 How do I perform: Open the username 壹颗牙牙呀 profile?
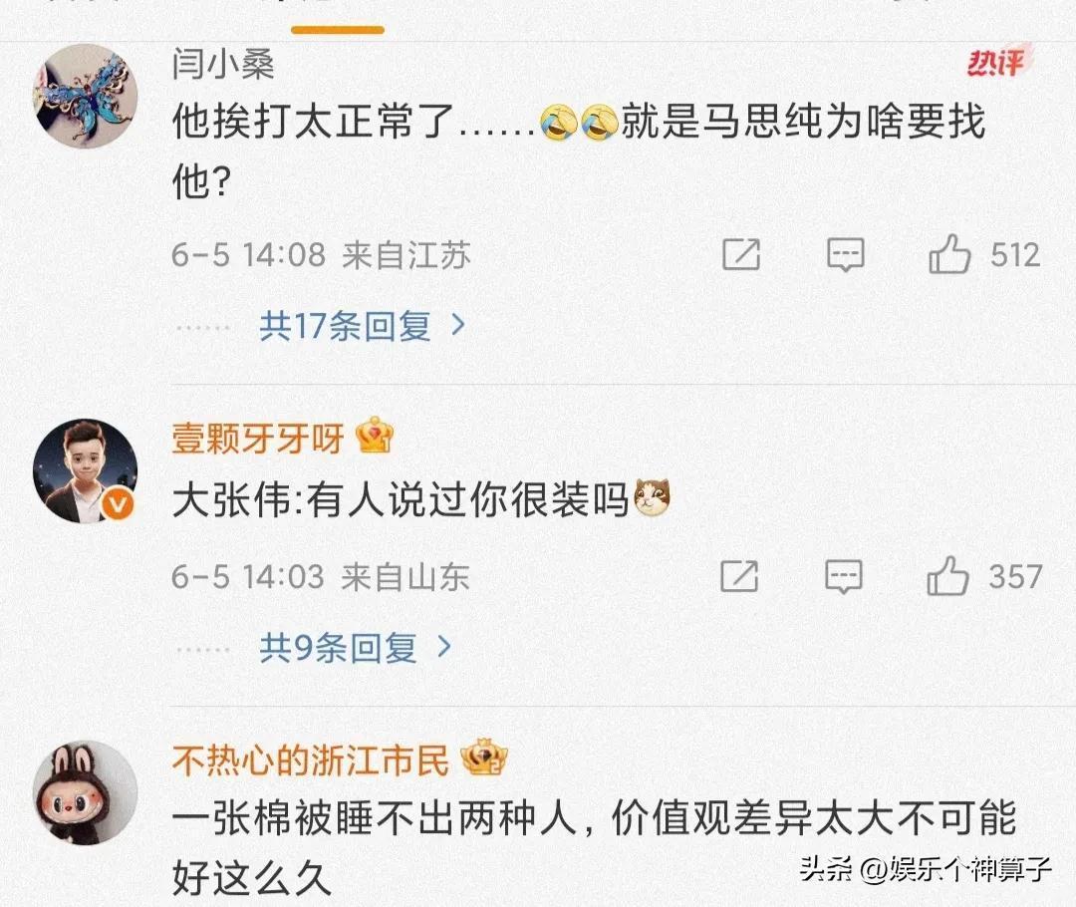pyautogui.click(x=257, y=439)
